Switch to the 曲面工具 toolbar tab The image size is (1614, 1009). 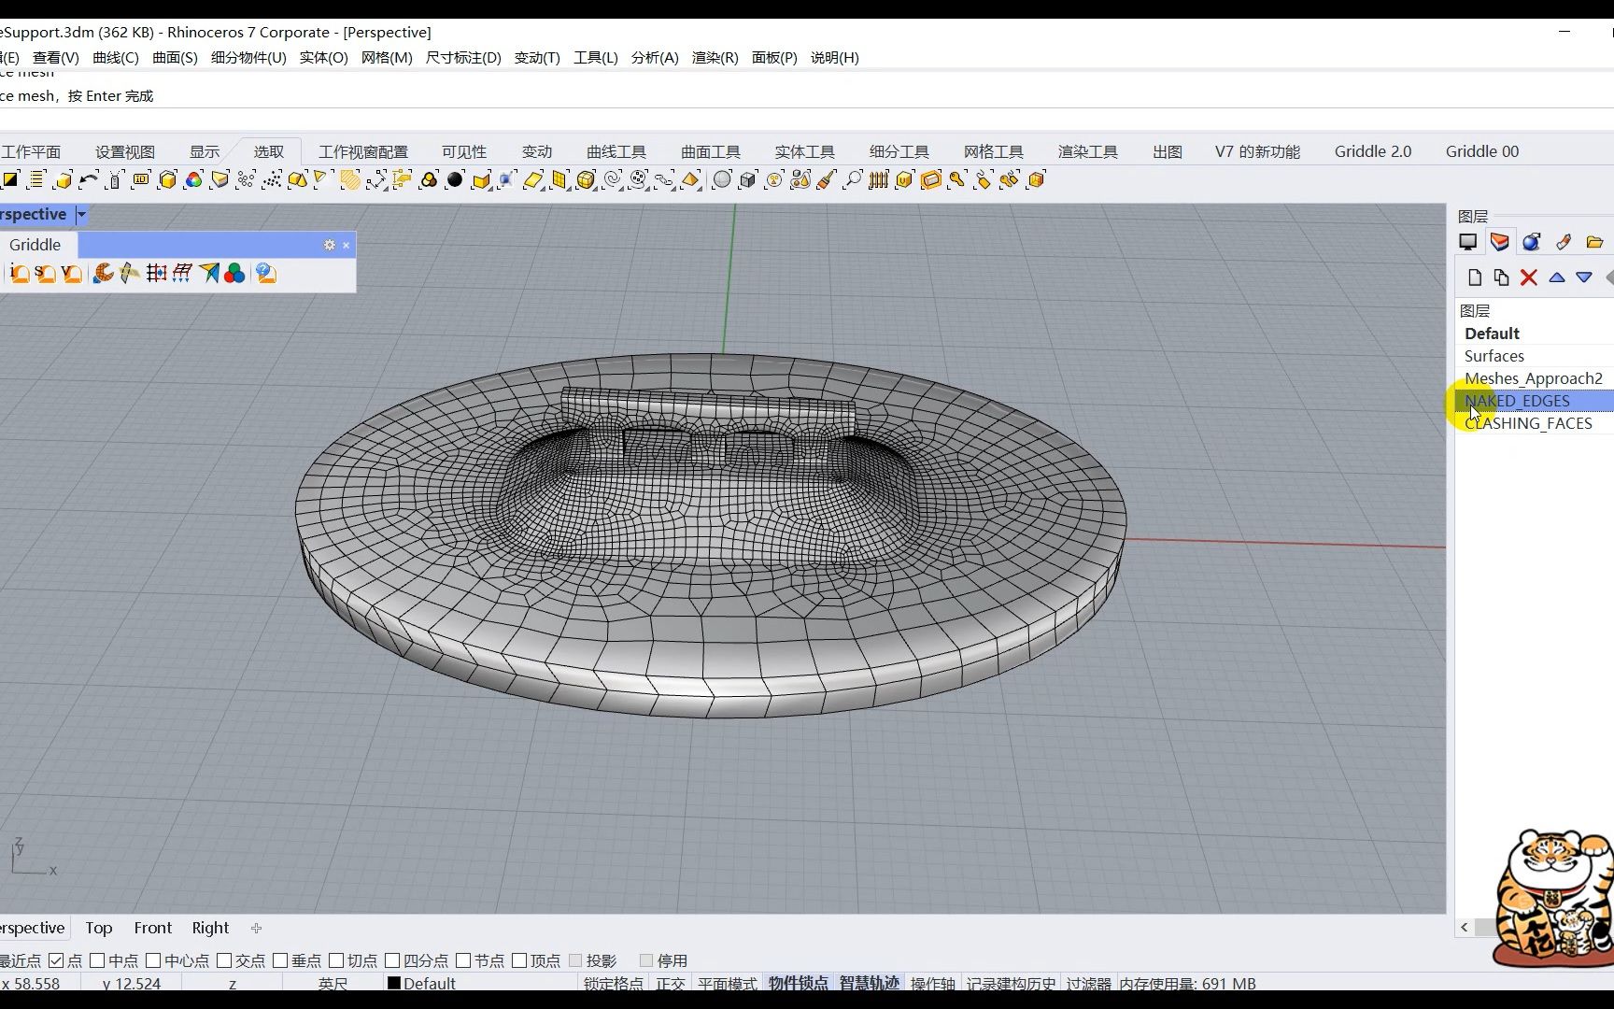pos(711,151)
